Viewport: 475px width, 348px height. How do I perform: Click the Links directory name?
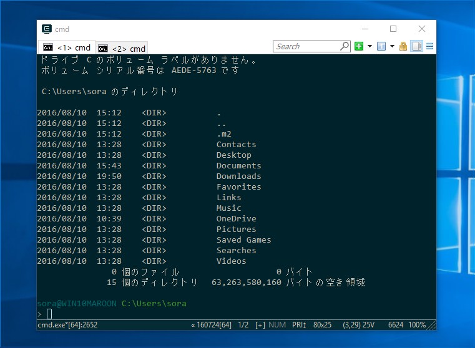pyautogui.click(x=228, y=198)
